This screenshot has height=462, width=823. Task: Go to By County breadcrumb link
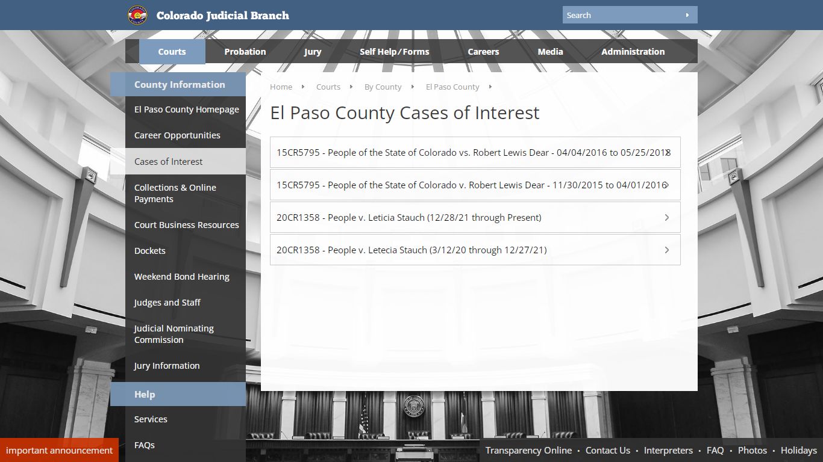tap(383, 87)
